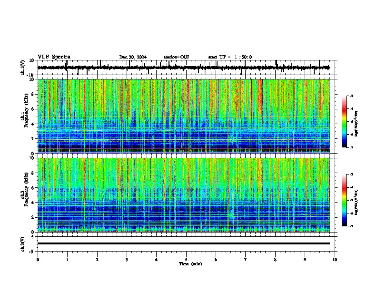Click the time-axis tick label '0'
Viewport: 377px width, 291px height.
pos(38,260)
